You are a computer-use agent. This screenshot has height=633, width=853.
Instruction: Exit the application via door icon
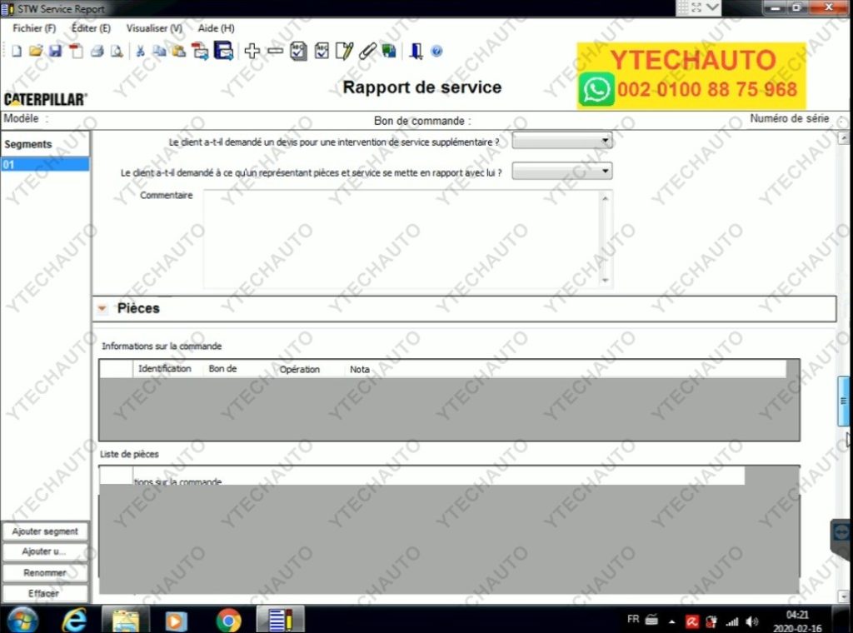pos(417,51)
